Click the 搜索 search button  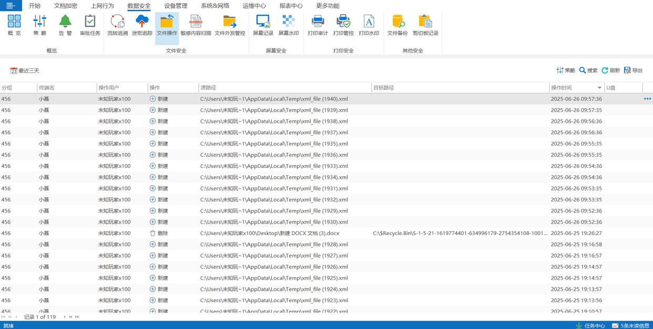point(588,70)
